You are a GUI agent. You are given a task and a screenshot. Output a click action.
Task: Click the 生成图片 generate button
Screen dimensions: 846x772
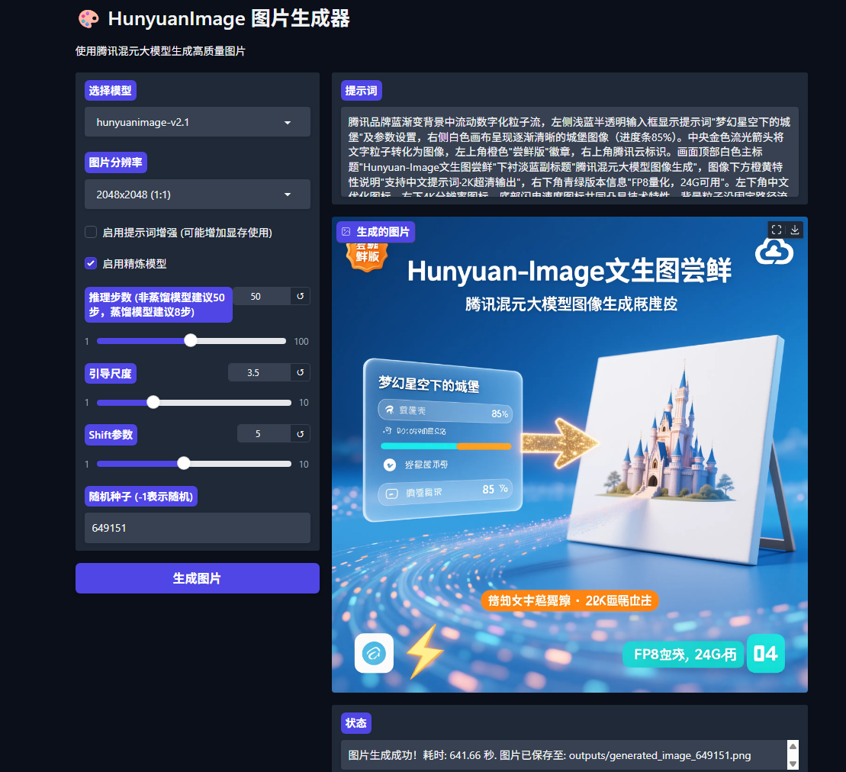[x=197, y=578]
